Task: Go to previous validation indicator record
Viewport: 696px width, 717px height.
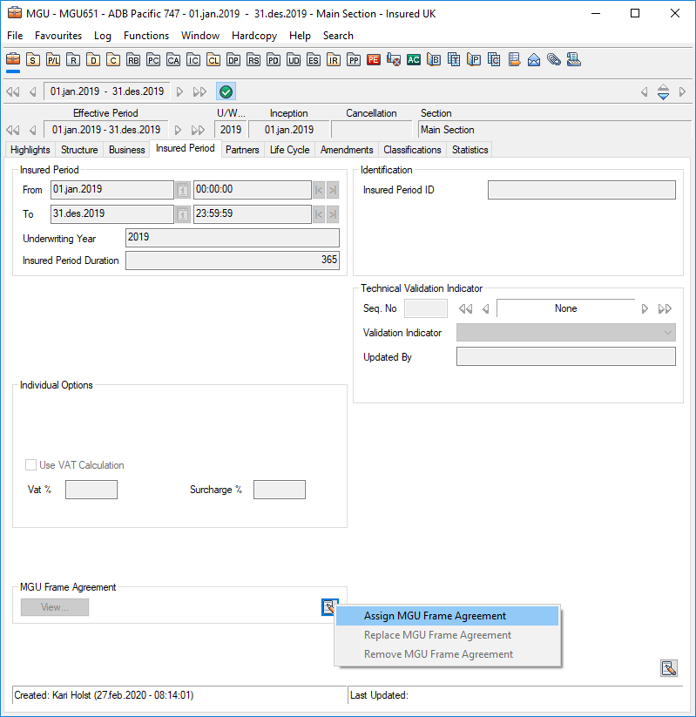Action: pyautogui.click(x=486, y=309)
